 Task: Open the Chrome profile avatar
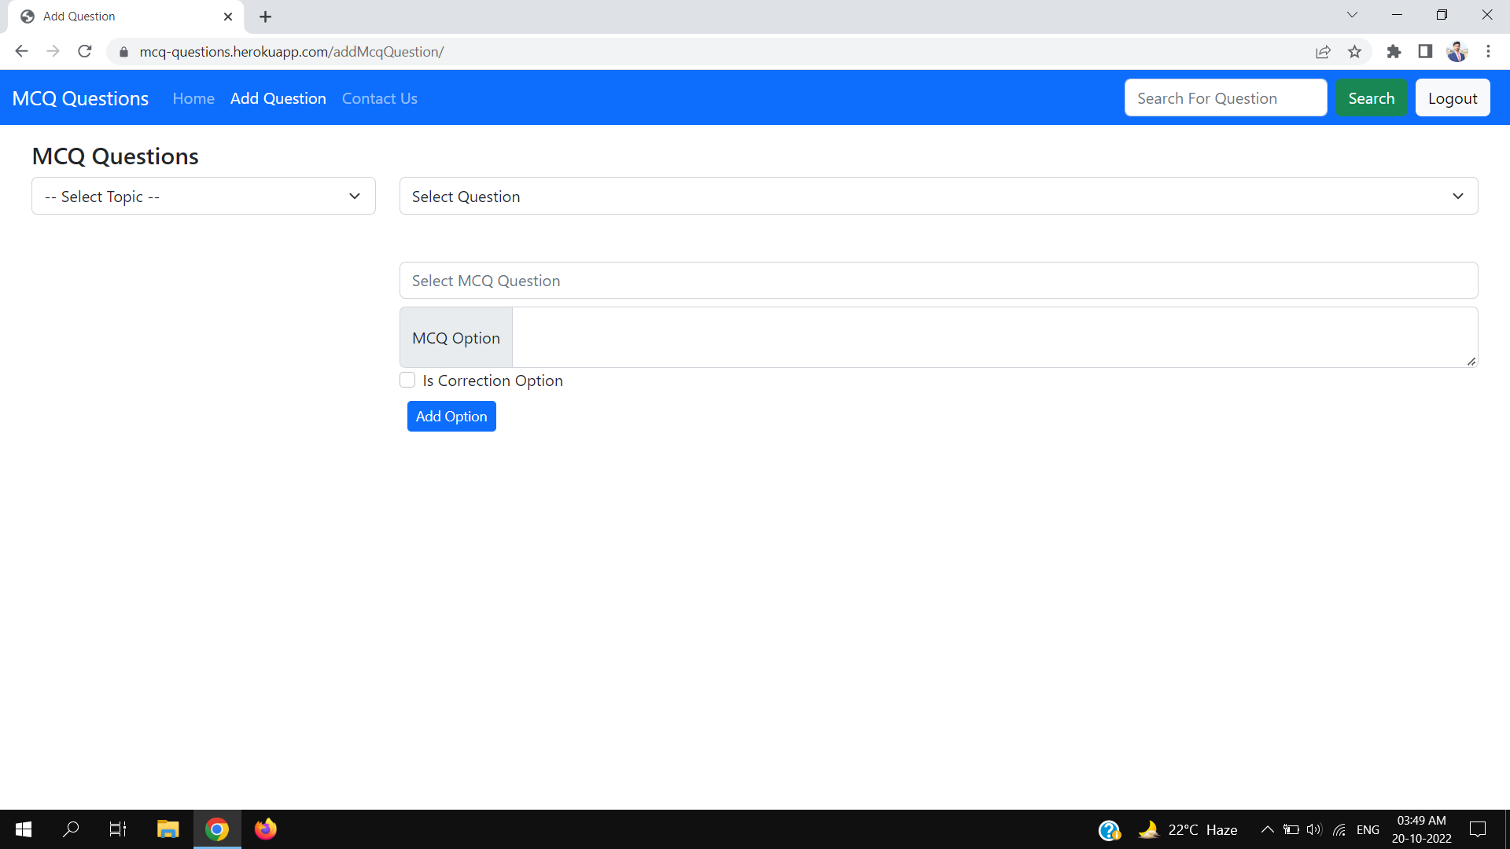(x=1457, y=51)
